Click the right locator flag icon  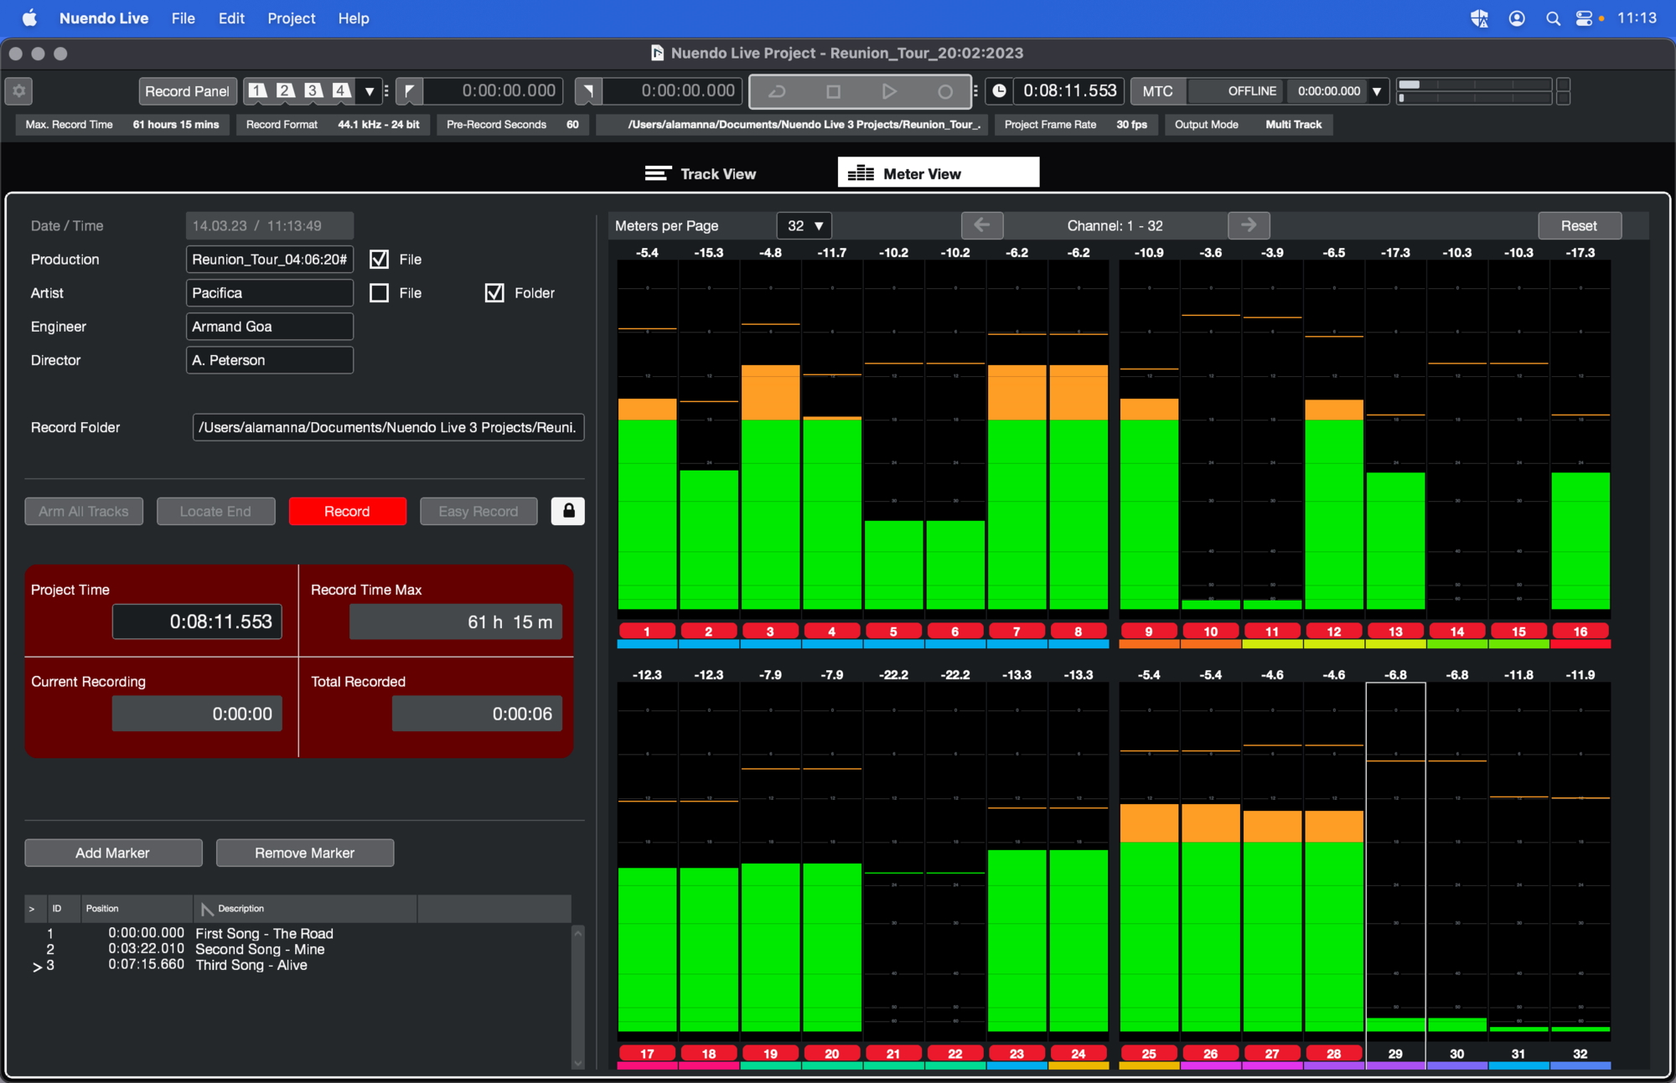[588, 90]
